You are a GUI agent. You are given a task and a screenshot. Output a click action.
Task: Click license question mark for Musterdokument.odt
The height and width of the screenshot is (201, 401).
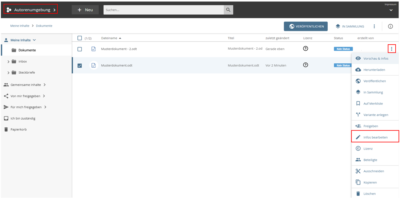[306, 65]
